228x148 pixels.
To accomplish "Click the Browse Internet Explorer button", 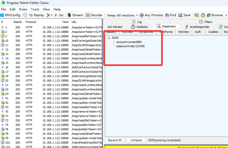I will [x=215, y=15].
